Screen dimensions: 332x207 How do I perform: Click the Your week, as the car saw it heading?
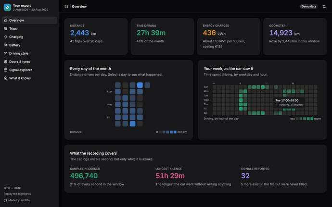pyautogui.click(x=228, y=69)
